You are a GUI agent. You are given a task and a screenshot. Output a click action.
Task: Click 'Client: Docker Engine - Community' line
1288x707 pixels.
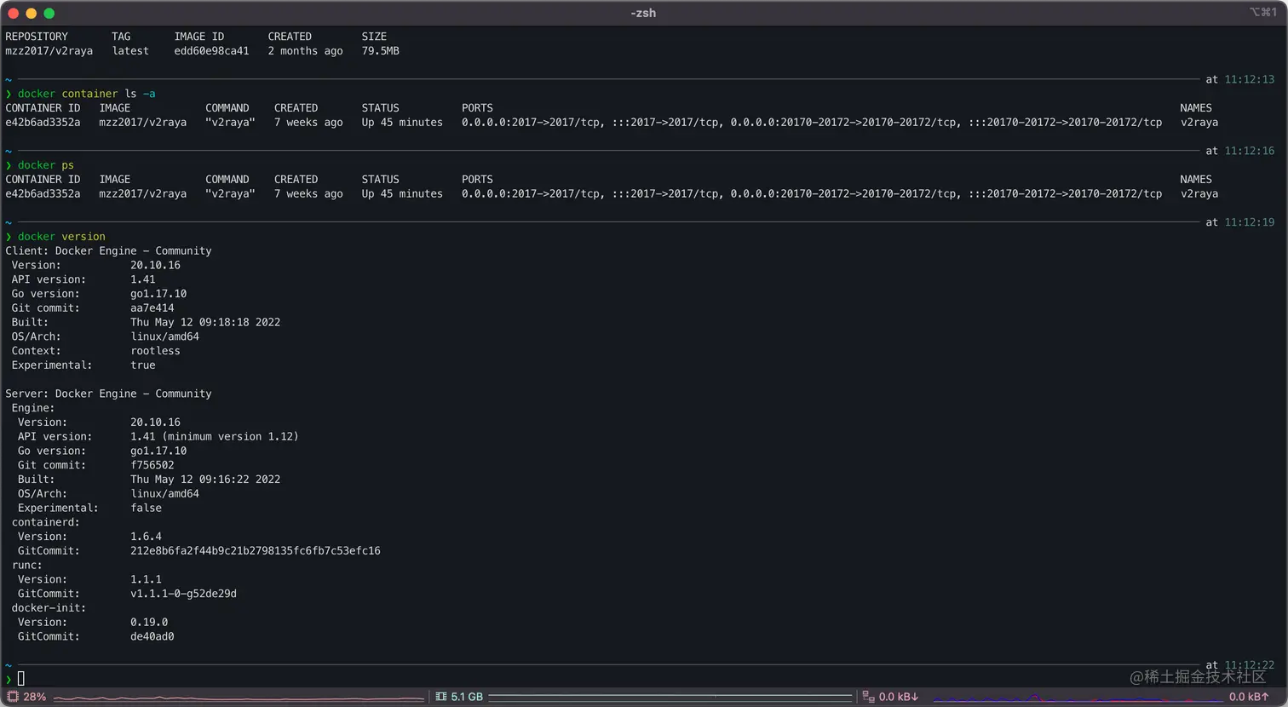click(x=108, y=251)
